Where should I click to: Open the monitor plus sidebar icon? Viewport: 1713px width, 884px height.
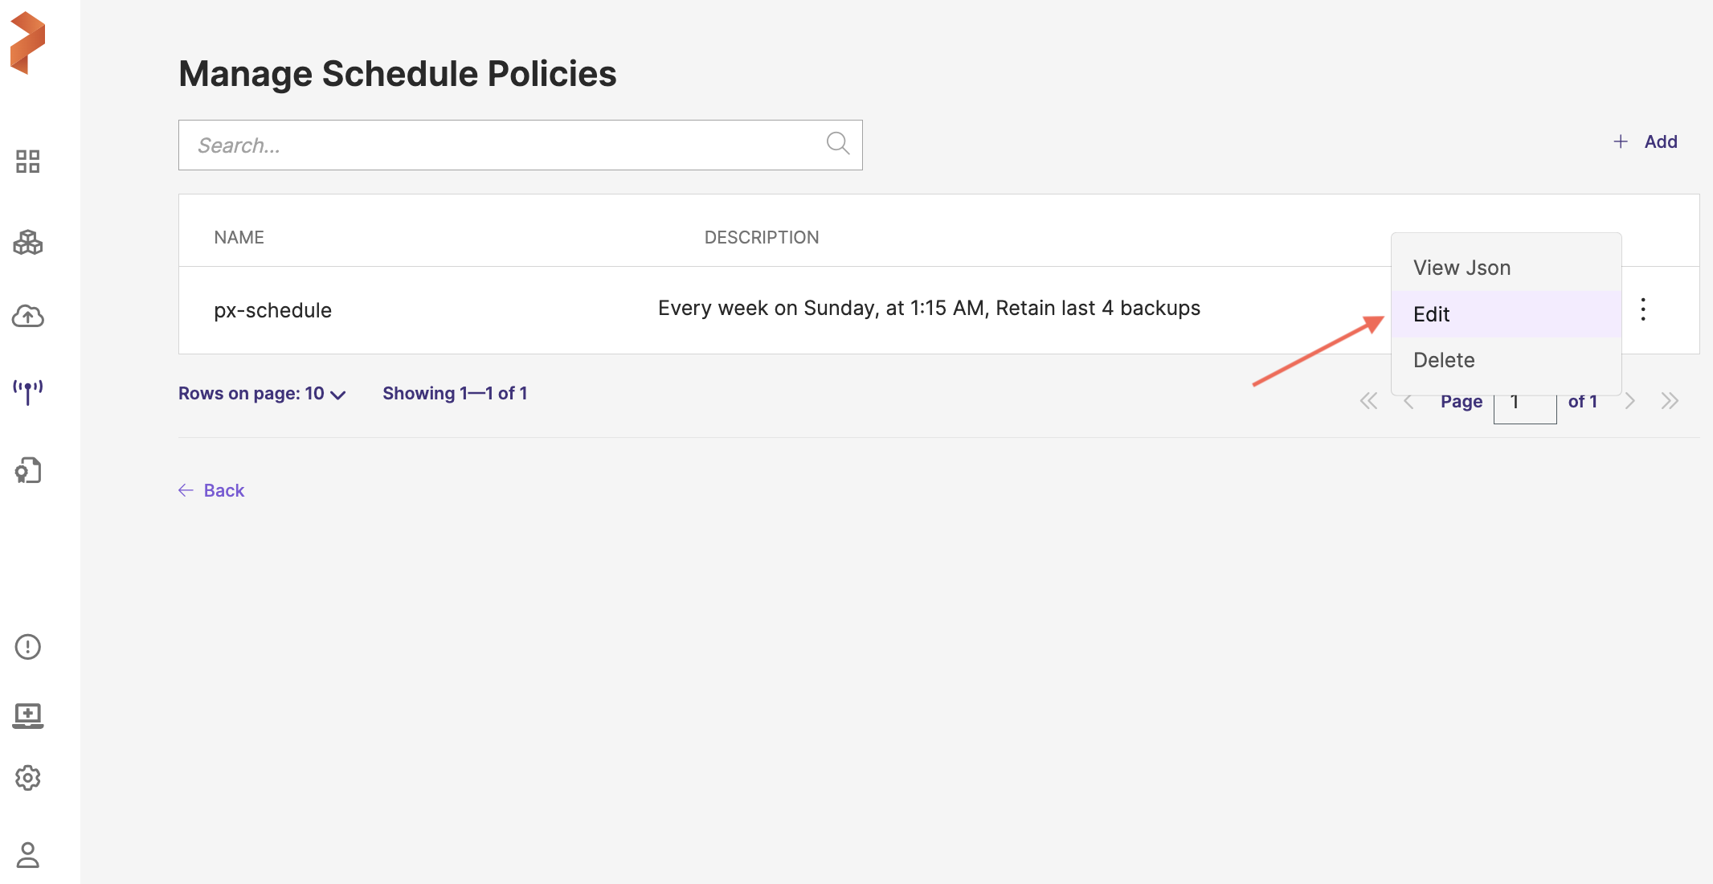[27, 714]
